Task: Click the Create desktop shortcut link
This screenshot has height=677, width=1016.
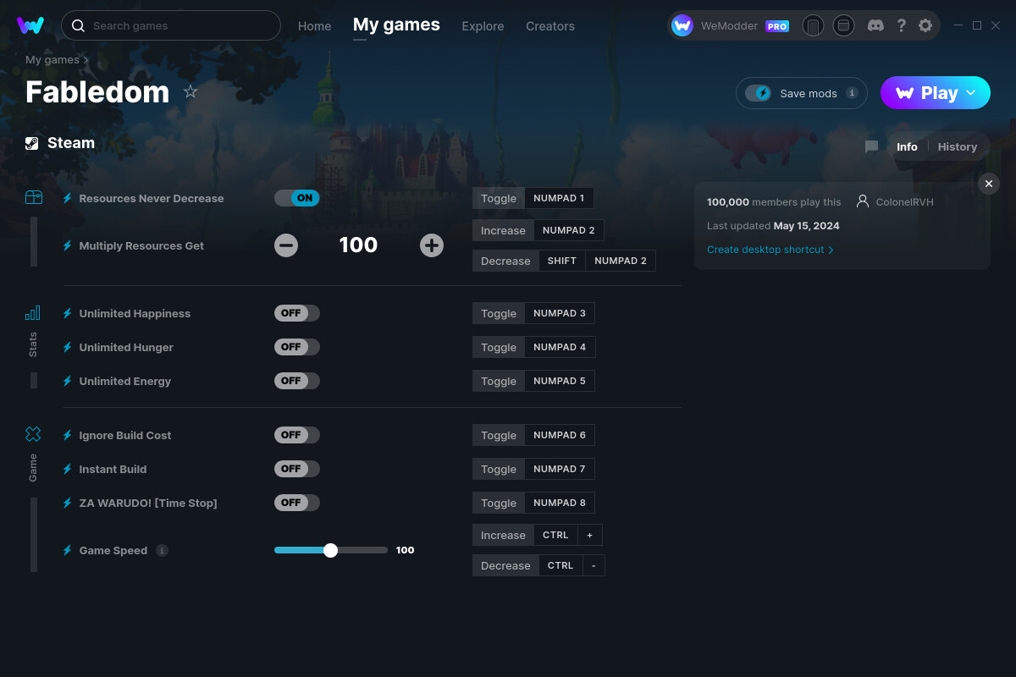Action: [x=765, y=250]
